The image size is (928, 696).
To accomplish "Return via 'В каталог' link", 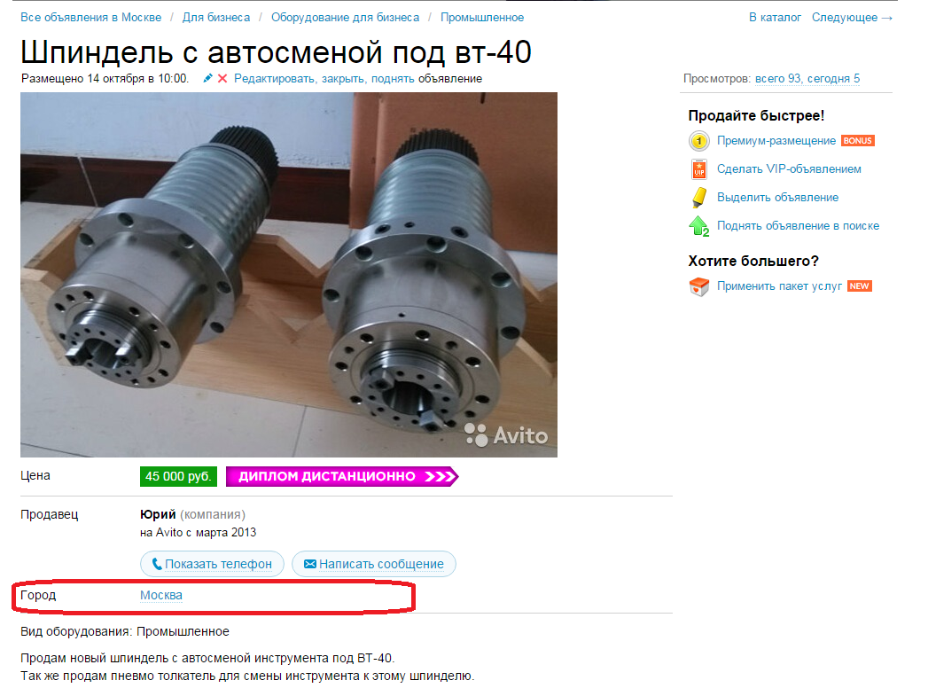I will click(775, 17).
